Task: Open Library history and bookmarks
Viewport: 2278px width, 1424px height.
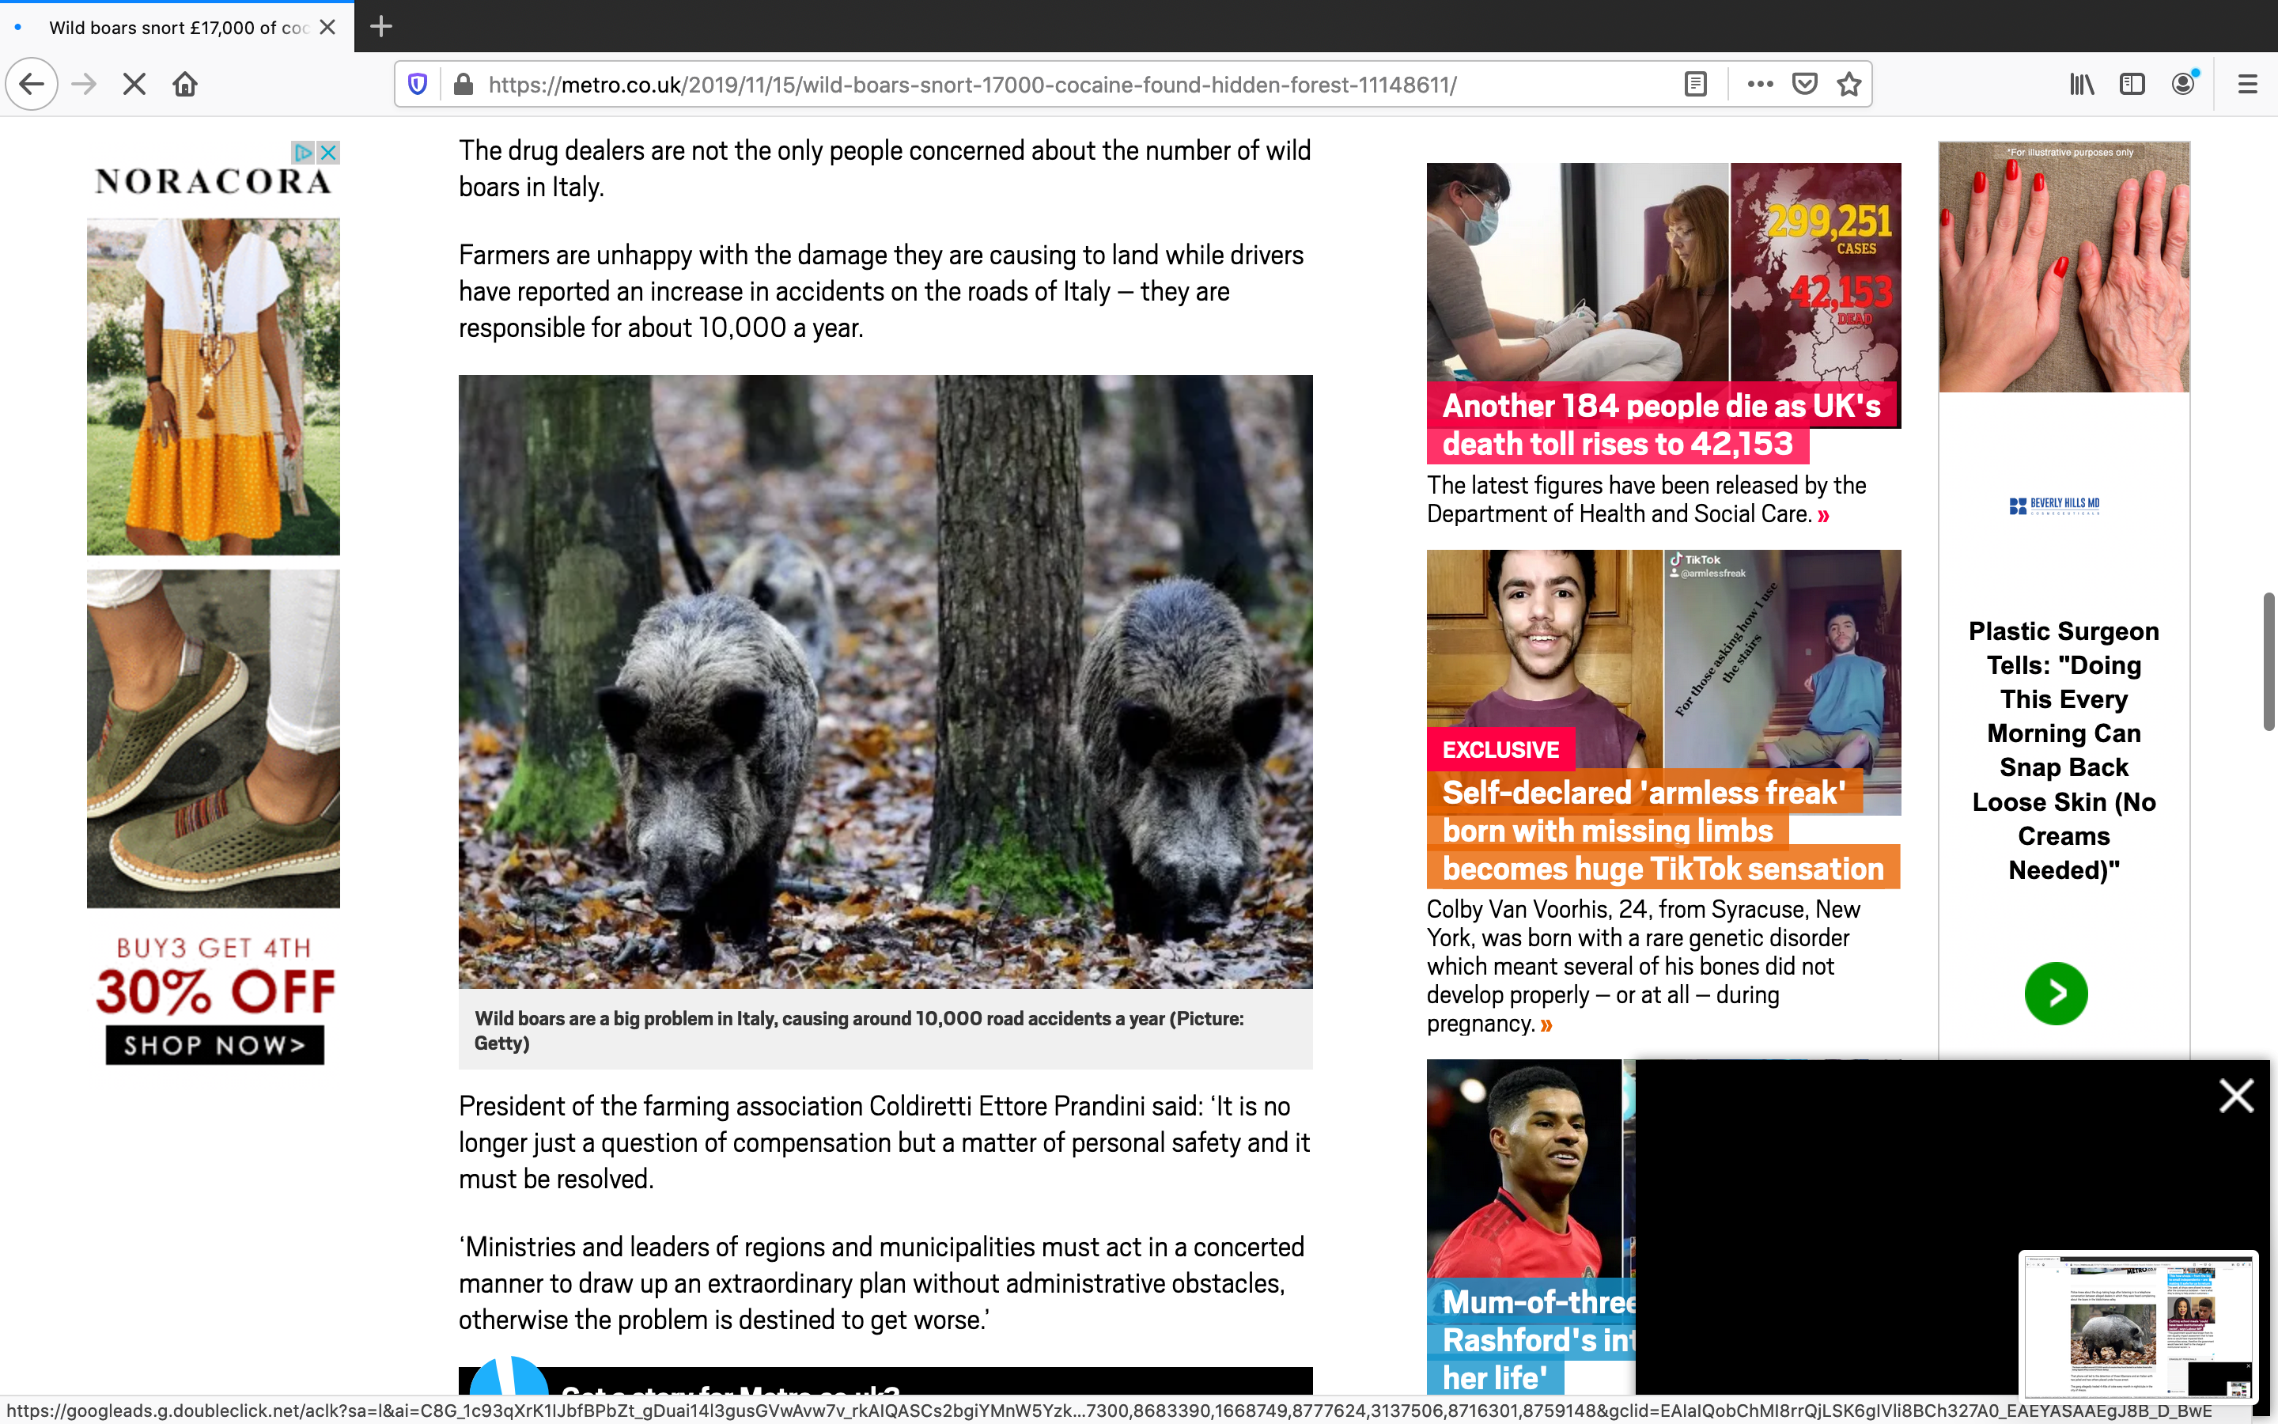Action: tap(2081, 85)
